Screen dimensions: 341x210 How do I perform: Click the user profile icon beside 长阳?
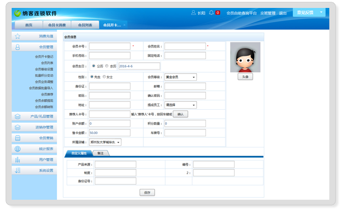click(193, 13)
